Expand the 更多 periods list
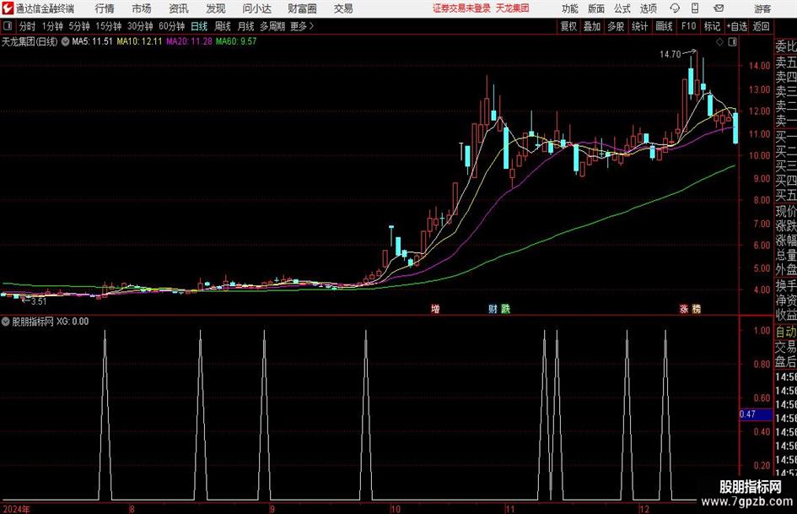Image resolution: width=797 pixels, height=514 pixels. point(302,26)
